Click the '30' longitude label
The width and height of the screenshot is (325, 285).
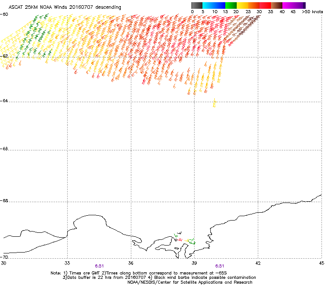[x=4, y=263]
